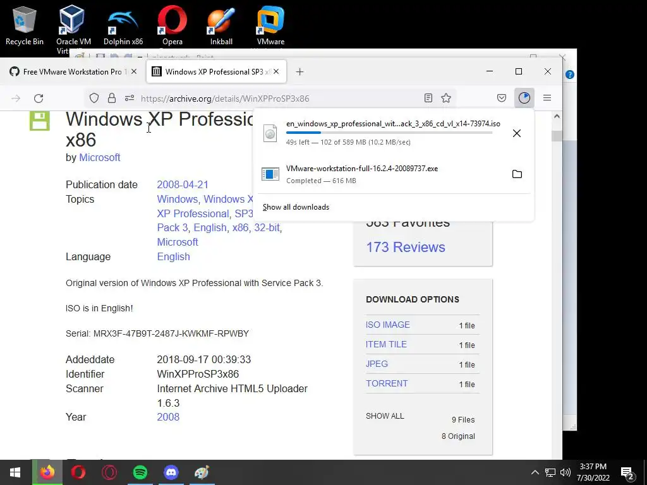Switch to Paint in the taskbar

pyautogui.click(x=202, y=472)
